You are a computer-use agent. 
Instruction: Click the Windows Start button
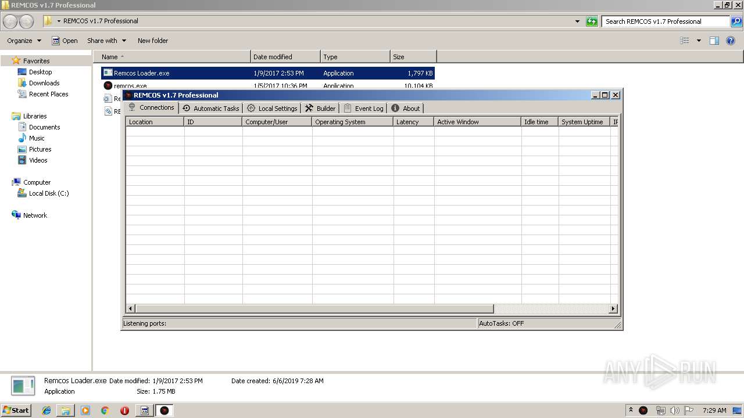coord(16,410)
